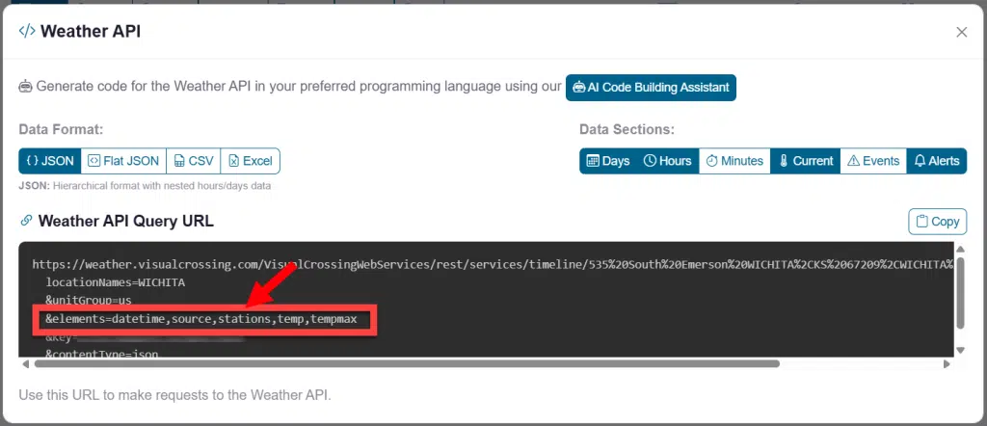Open the AI Code Building Assistant
The height and width of the screenshot is (426, 987).
[x=651, y=88]
